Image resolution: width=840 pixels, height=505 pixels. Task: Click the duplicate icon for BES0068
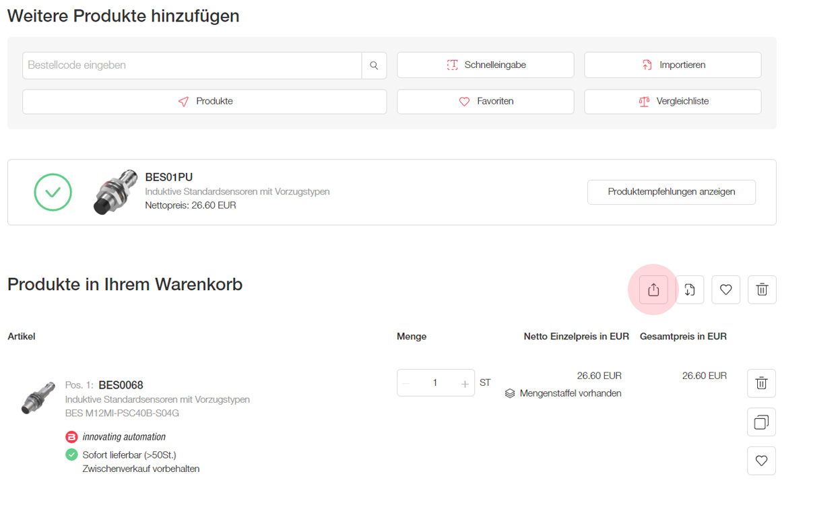[761, 422]
